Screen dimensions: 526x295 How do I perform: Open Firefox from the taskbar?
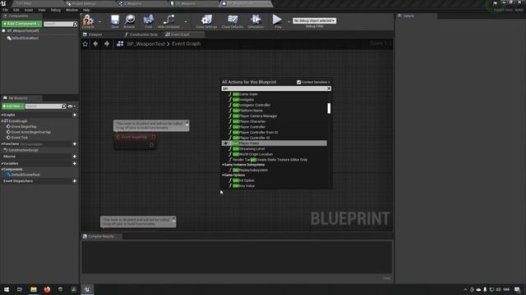[47, 289]
